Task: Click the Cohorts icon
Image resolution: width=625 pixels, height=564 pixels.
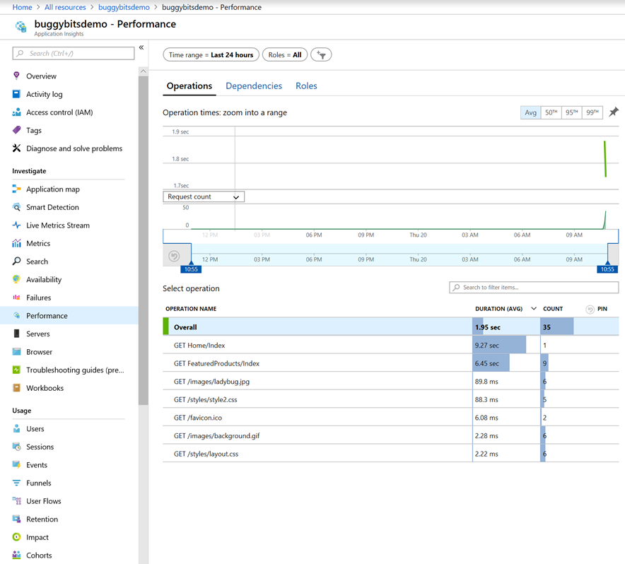Action: 16,555
